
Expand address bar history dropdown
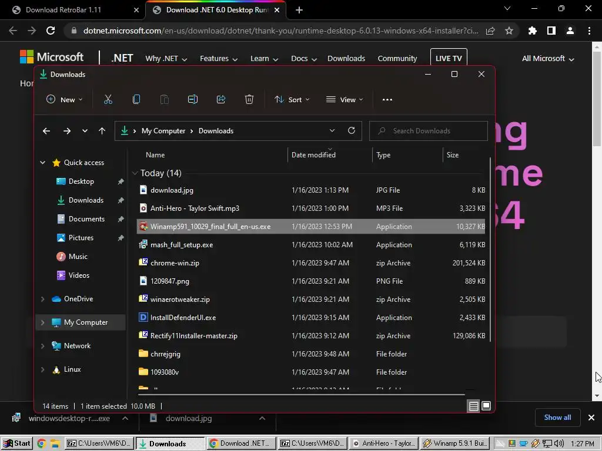point(332,131)
